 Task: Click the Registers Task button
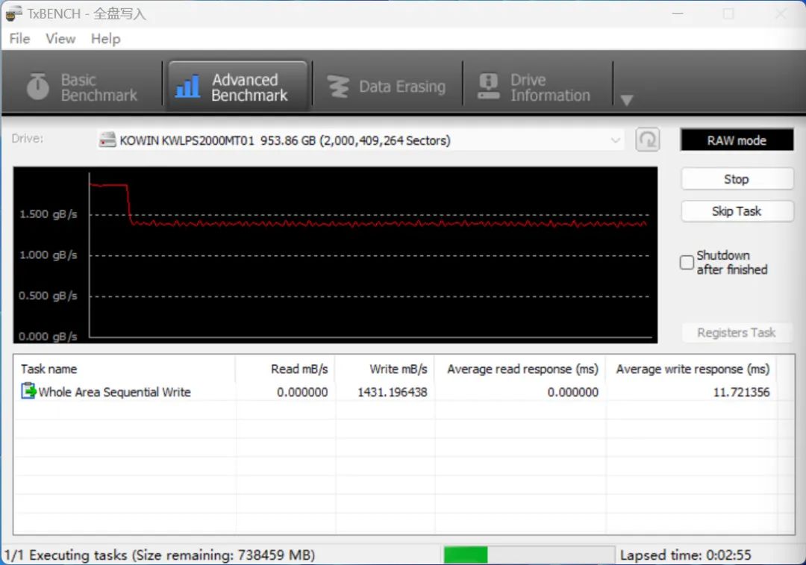[x=737, y=333]
